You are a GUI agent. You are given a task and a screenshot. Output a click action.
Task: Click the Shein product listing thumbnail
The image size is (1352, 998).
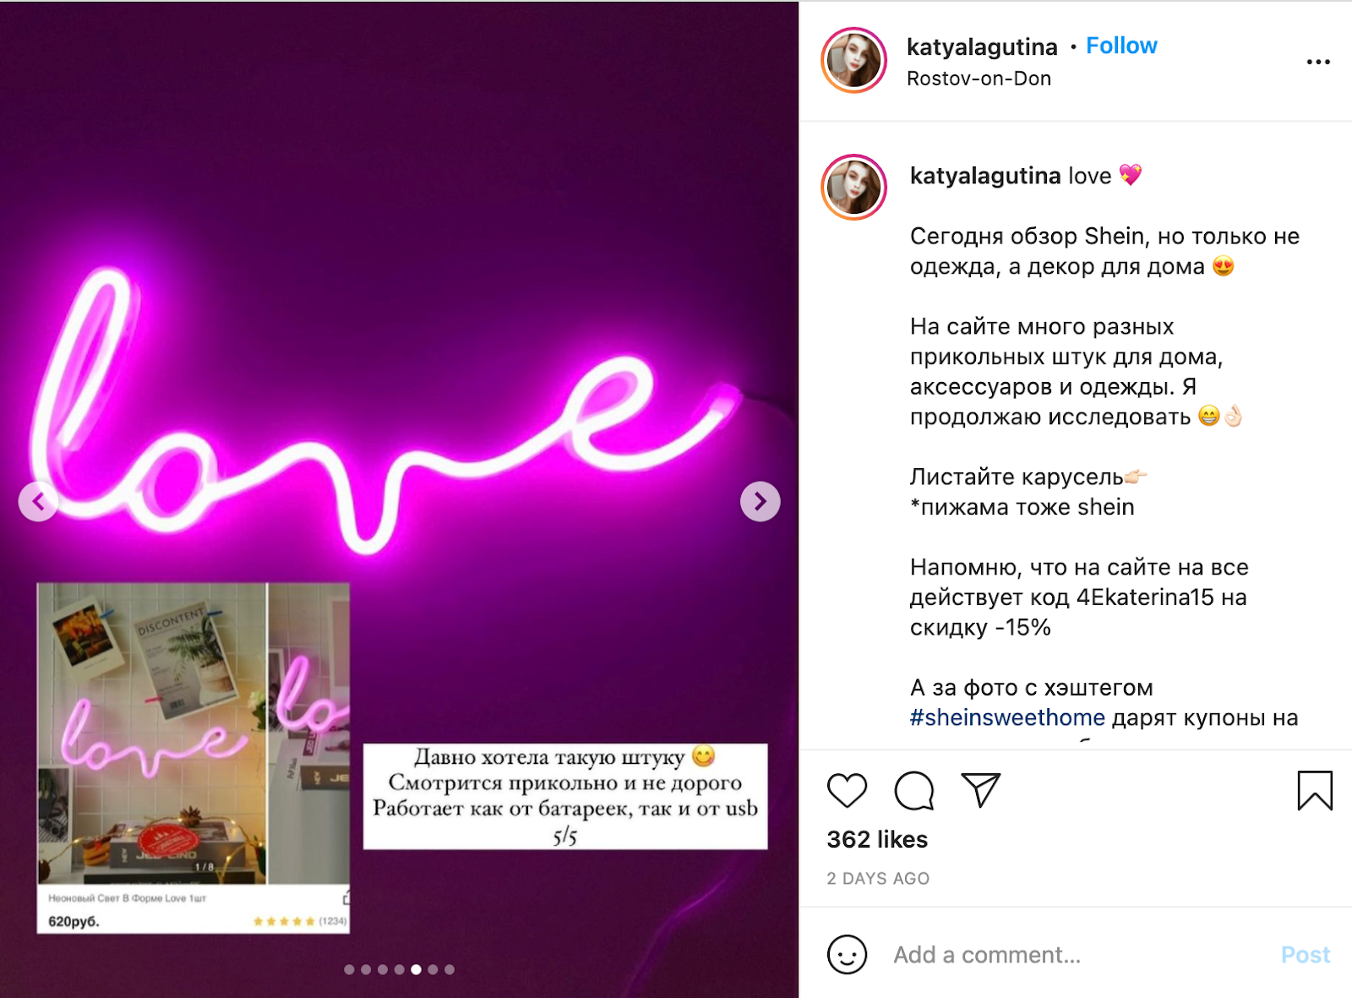tap(194, 757)
